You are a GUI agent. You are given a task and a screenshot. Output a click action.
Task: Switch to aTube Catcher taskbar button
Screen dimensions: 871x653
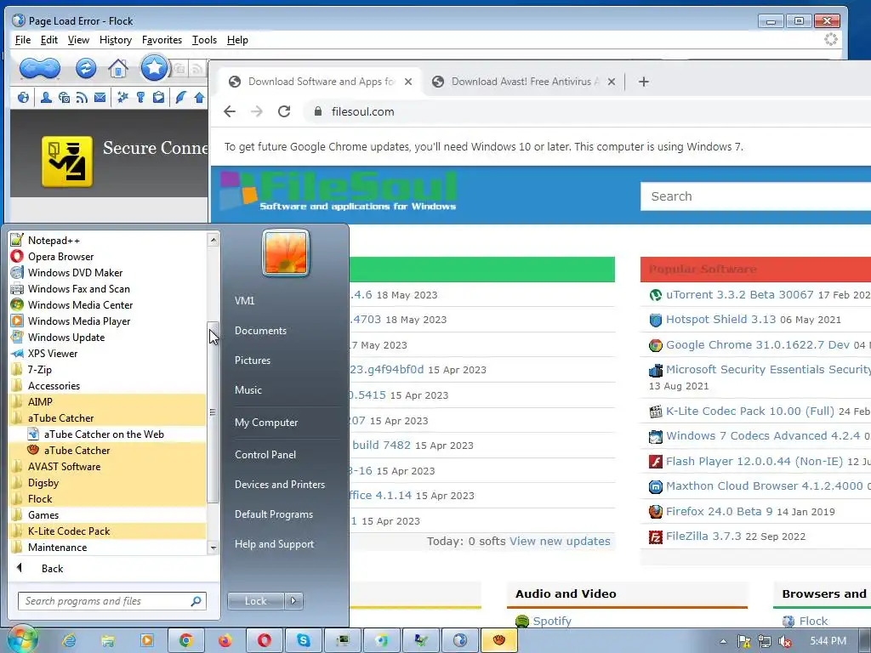[498, 641]
